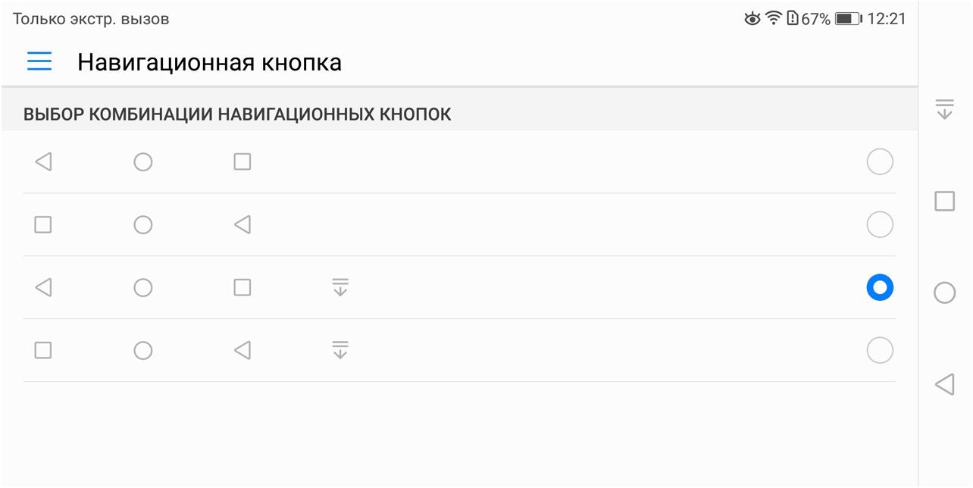Select the fourth combination with pull-down icon

point(879,350)
